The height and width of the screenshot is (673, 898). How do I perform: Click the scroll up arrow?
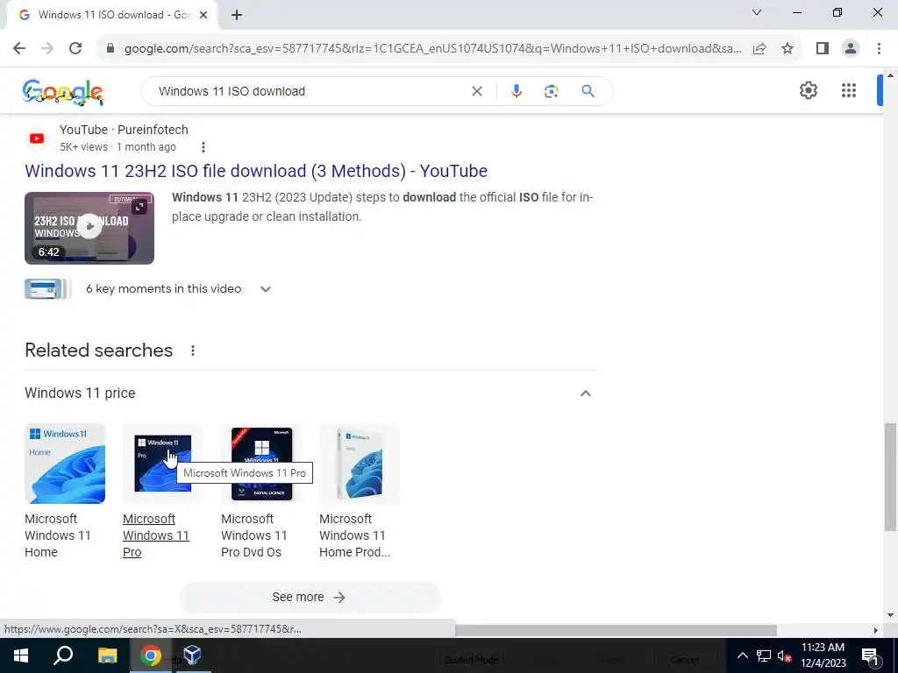point(890,75)
